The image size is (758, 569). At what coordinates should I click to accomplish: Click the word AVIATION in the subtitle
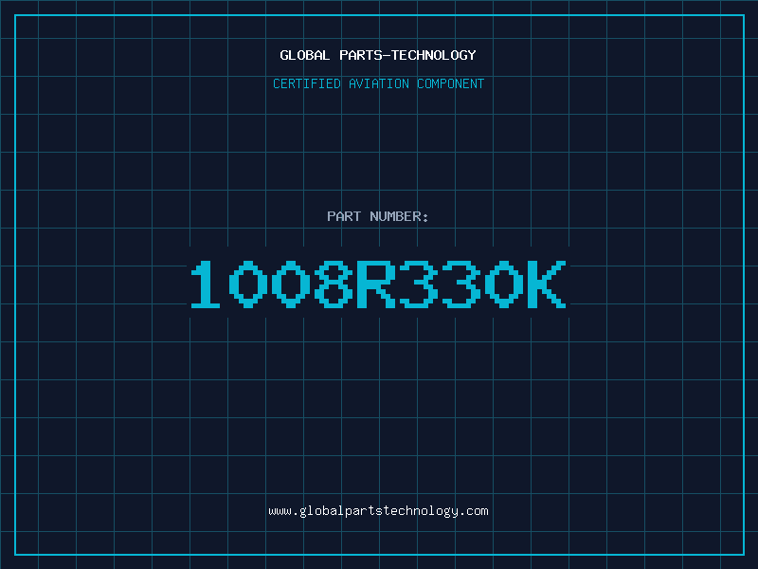[377, 83]
